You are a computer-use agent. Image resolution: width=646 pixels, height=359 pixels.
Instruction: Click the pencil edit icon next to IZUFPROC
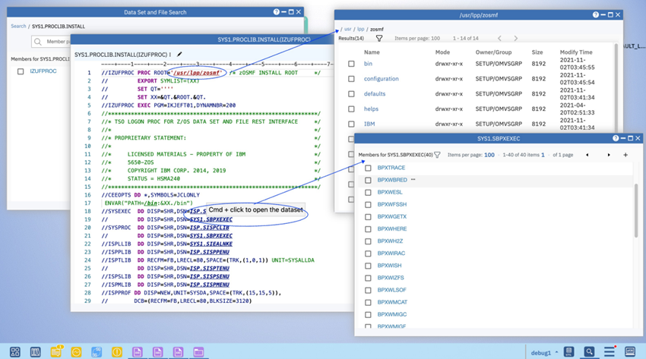tap(179, 55)
